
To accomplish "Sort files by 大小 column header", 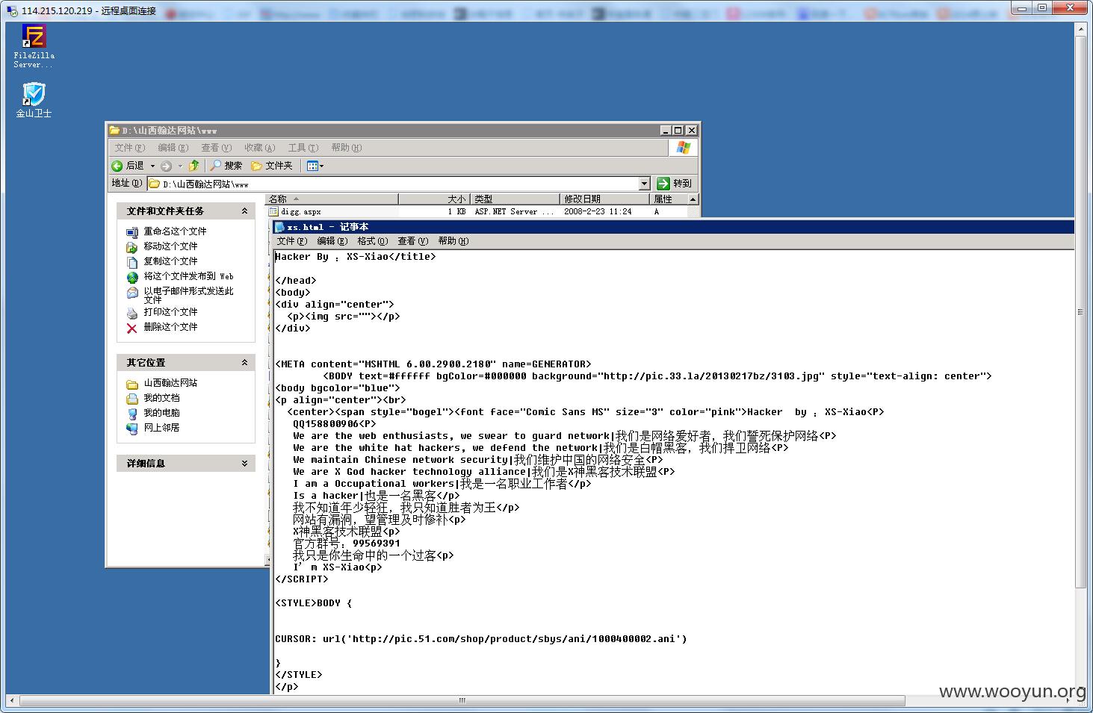I will (434, 199).
